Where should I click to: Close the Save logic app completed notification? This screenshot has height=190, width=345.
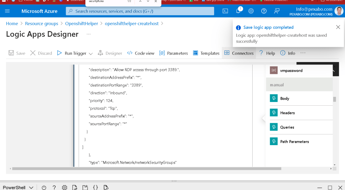point(338,27)
